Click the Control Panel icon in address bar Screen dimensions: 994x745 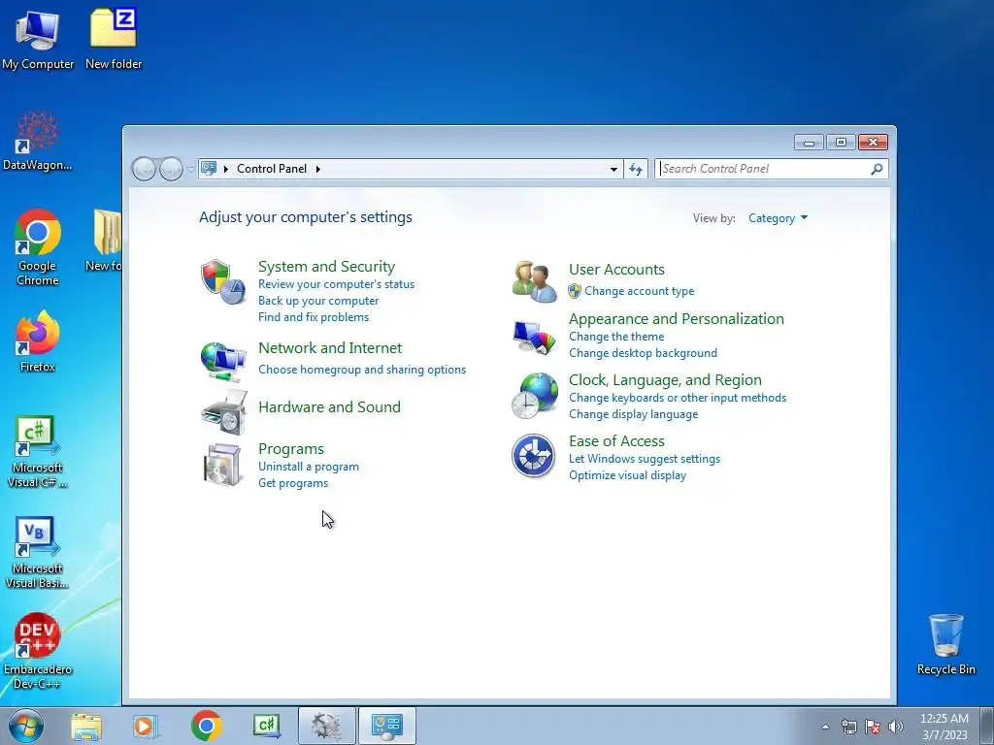click(x=209, y=169)
